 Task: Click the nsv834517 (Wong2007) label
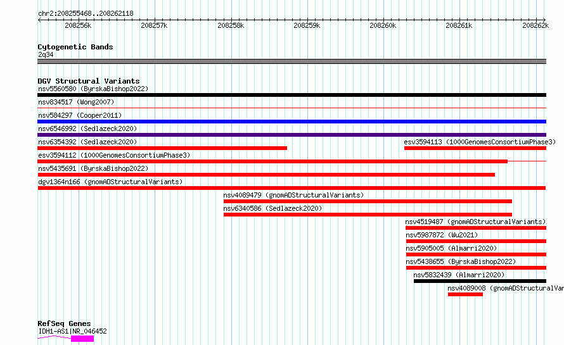76,102
